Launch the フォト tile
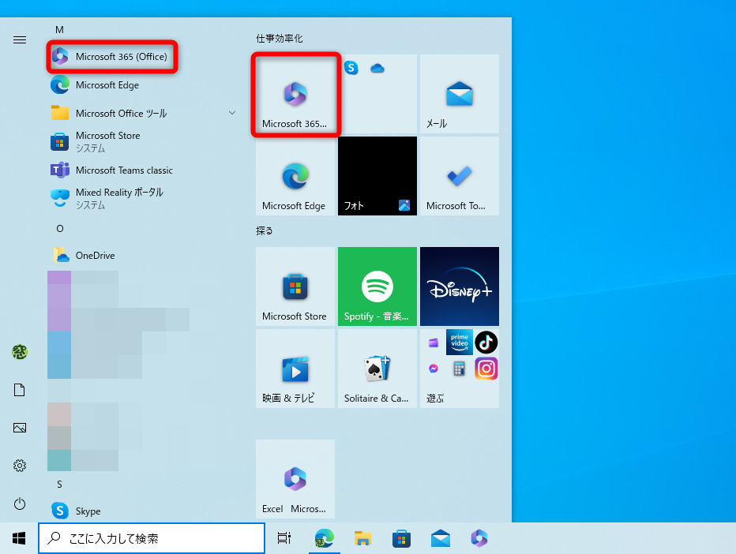 [x=377, y=175]
